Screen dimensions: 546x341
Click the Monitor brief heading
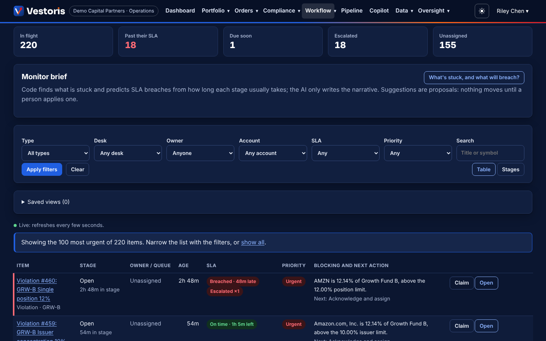pos(44,77)
